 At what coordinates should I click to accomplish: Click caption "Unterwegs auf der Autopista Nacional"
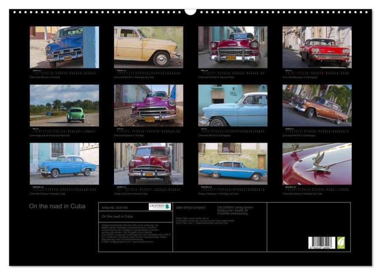(x=50, y=135)
